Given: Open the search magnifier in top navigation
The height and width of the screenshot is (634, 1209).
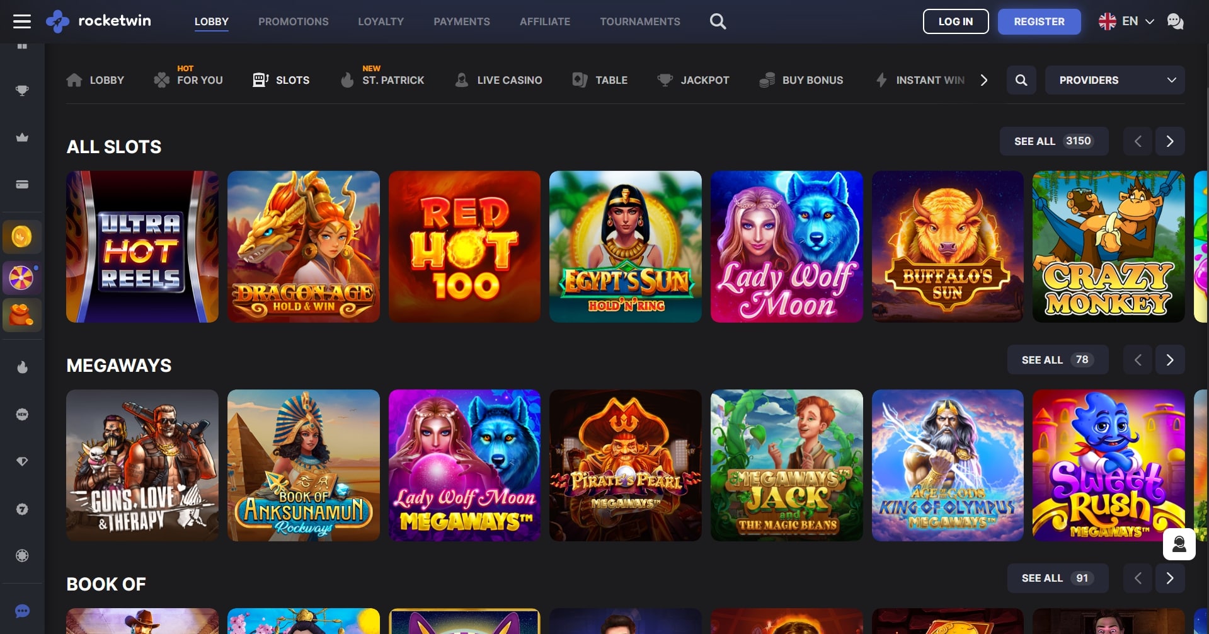Looking at the screenshot, I should click(x=718, y=21).
